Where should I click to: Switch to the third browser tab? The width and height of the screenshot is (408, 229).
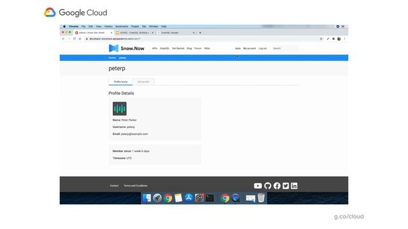[x=176, y=32]
